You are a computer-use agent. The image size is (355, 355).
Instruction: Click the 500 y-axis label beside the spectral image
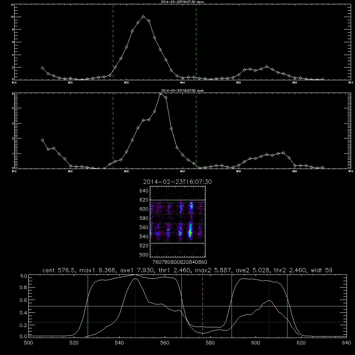tap(144, 255)
